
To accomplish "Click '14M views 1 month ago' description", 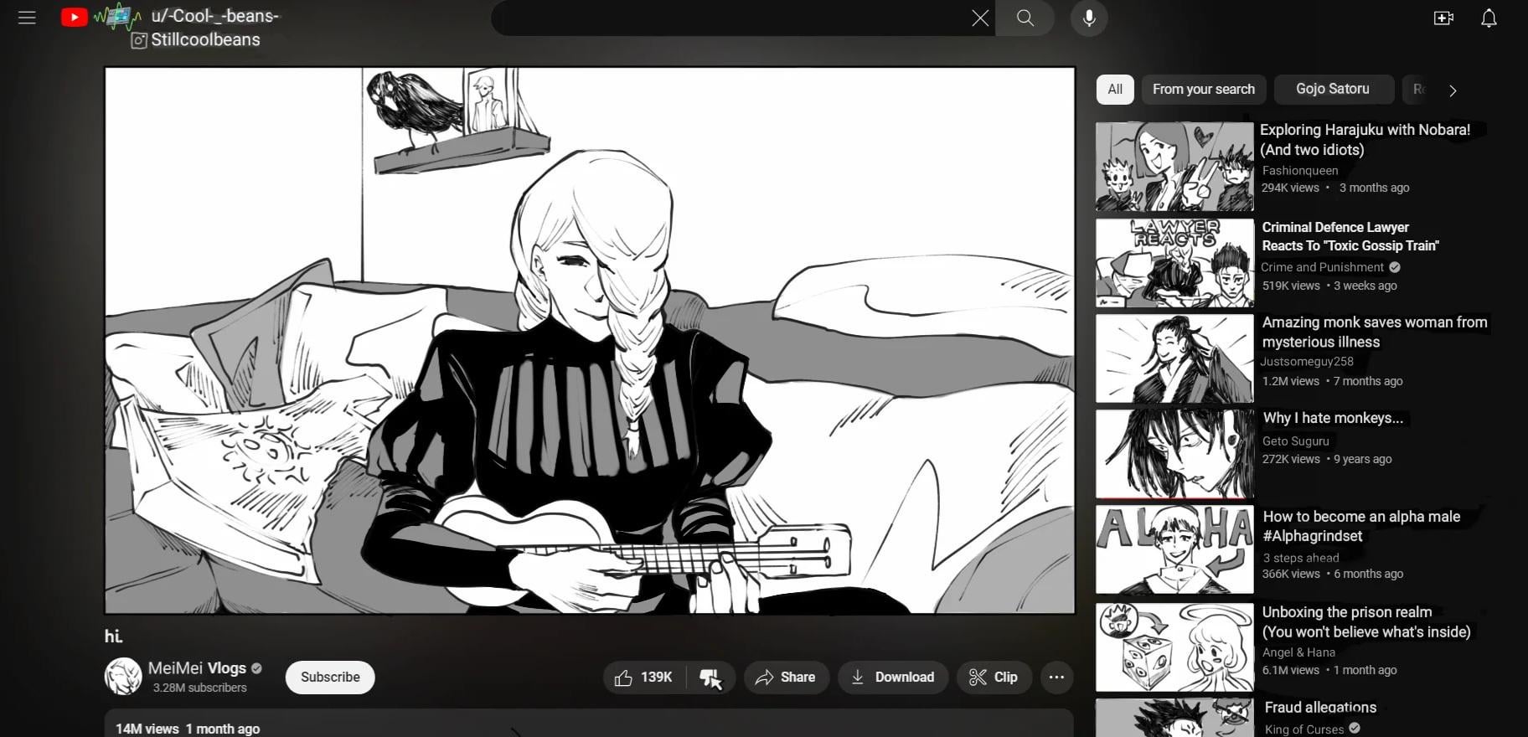I will tap(188, 729).
